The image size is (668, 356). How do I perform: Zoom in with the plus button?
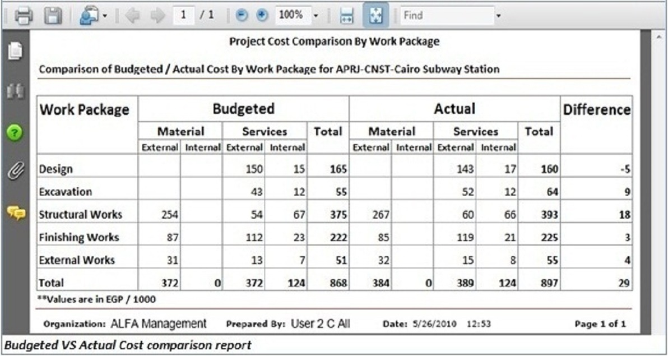262,16
